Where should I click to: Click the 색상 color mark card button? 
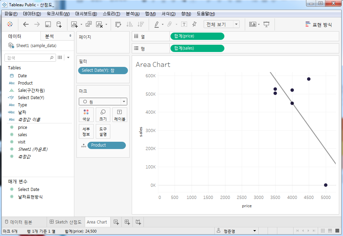coord(86,115)
